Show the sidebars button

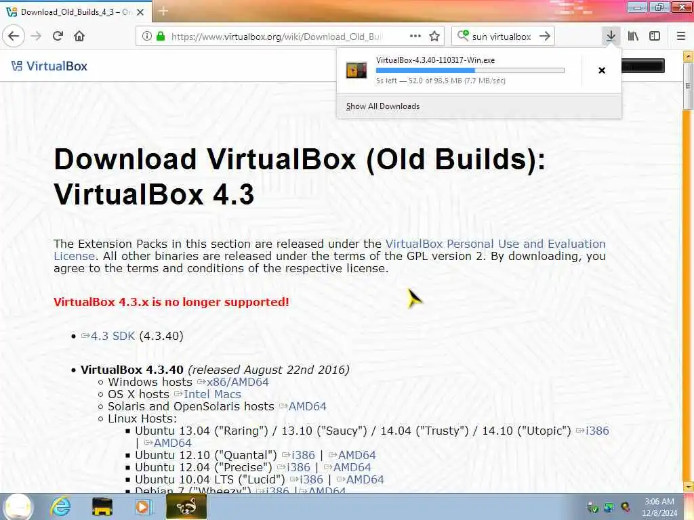[x=655, y=37]
